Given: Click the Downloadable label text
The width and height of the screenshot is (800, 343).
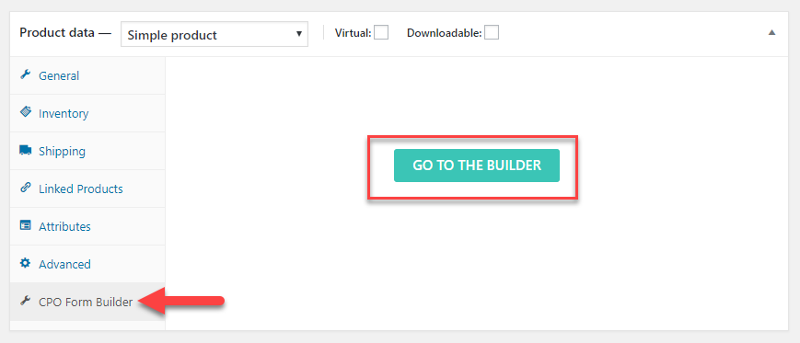Looking at the screenshot, I should click(445, 34).
